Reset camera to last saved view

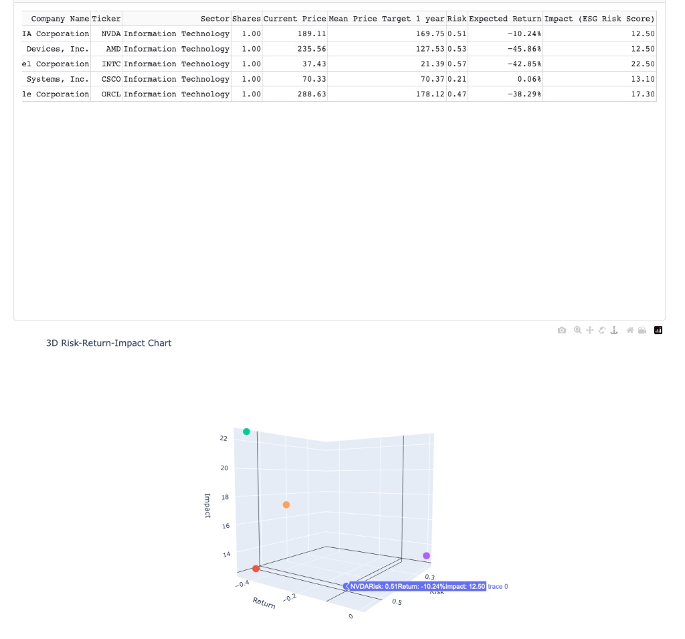[643, 329]
